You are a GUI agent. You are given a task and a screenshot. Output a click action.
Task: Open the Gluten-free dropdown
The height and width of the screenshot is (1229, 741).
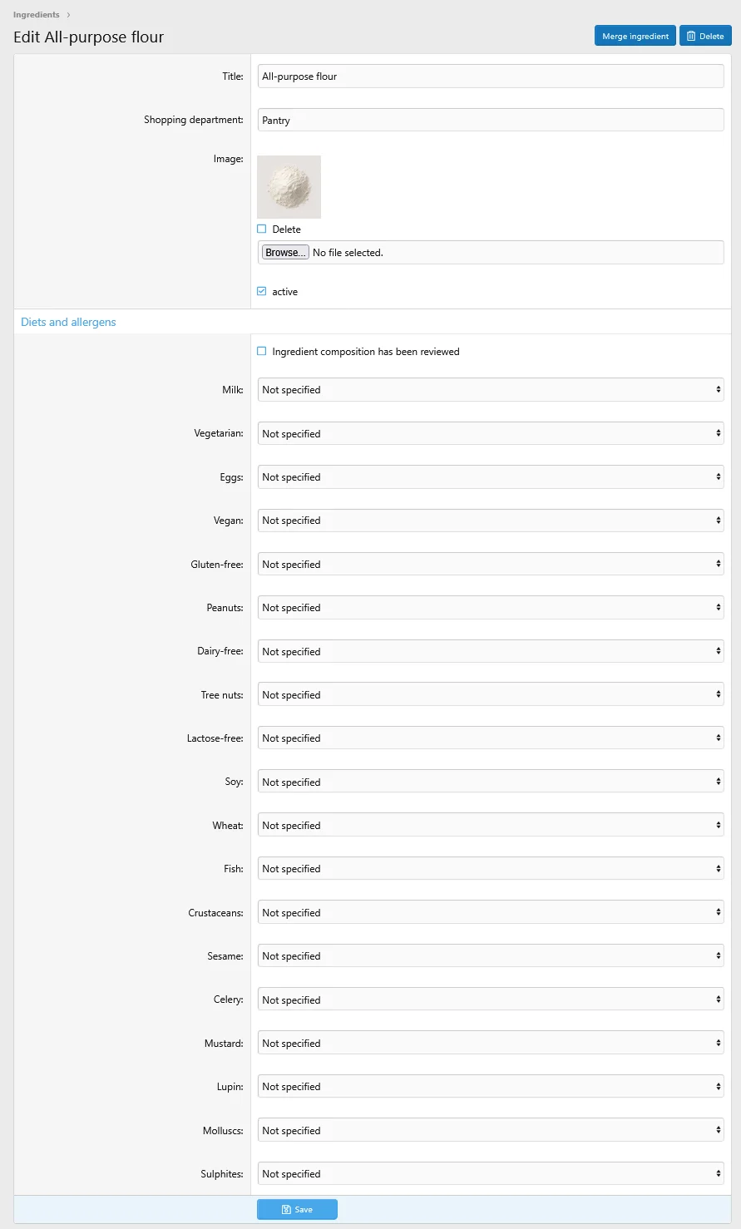pos(491,564)
